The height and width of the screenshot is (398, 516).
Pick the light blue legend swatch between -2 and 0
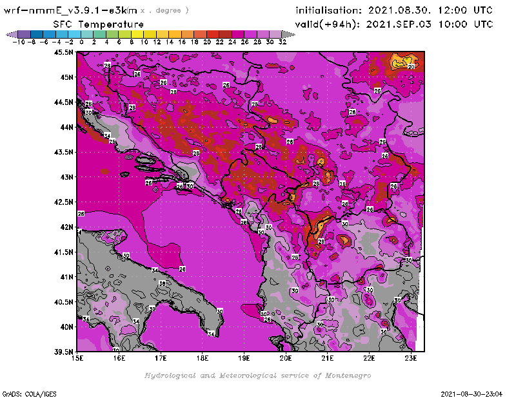tap(74, 34)
